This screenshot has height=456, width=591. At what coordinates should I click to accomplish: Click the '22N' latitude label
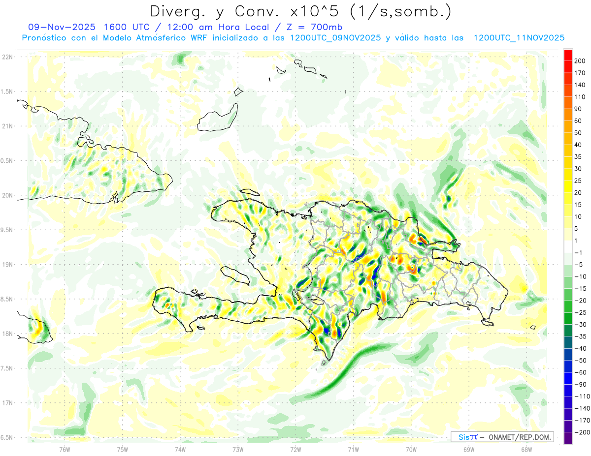coord(7,57)
